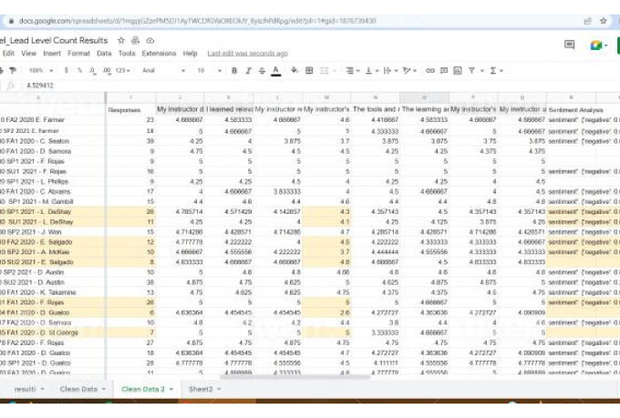Click the Google Meet icon

[x=598, y=45]
